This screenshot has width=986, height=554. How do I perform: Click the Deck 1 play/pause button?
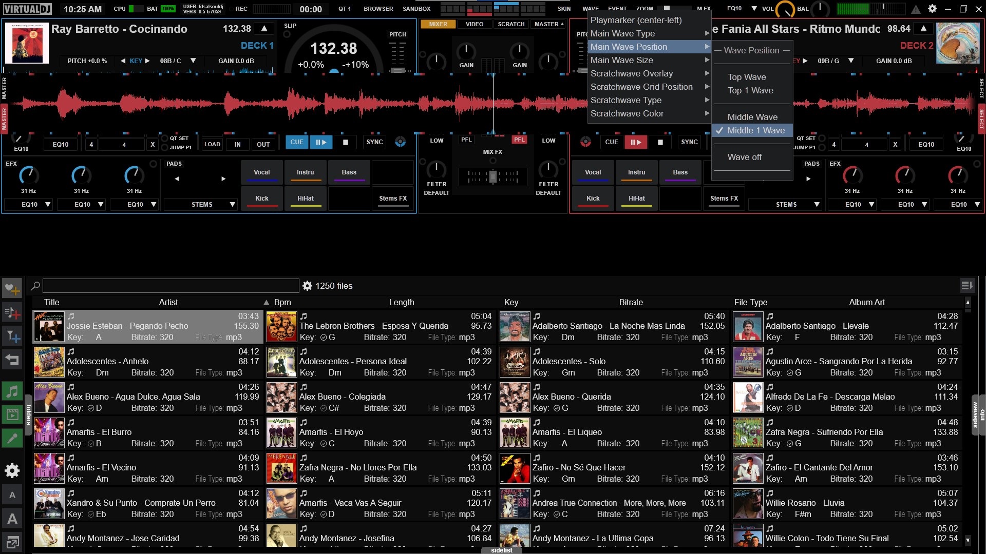[x=321, y=142]
